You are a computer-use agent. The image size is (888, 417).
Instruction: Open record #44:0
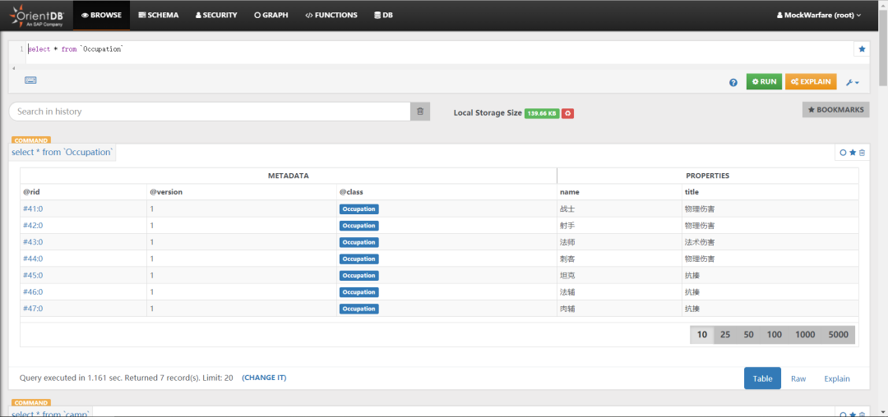(x=33, y=259)
